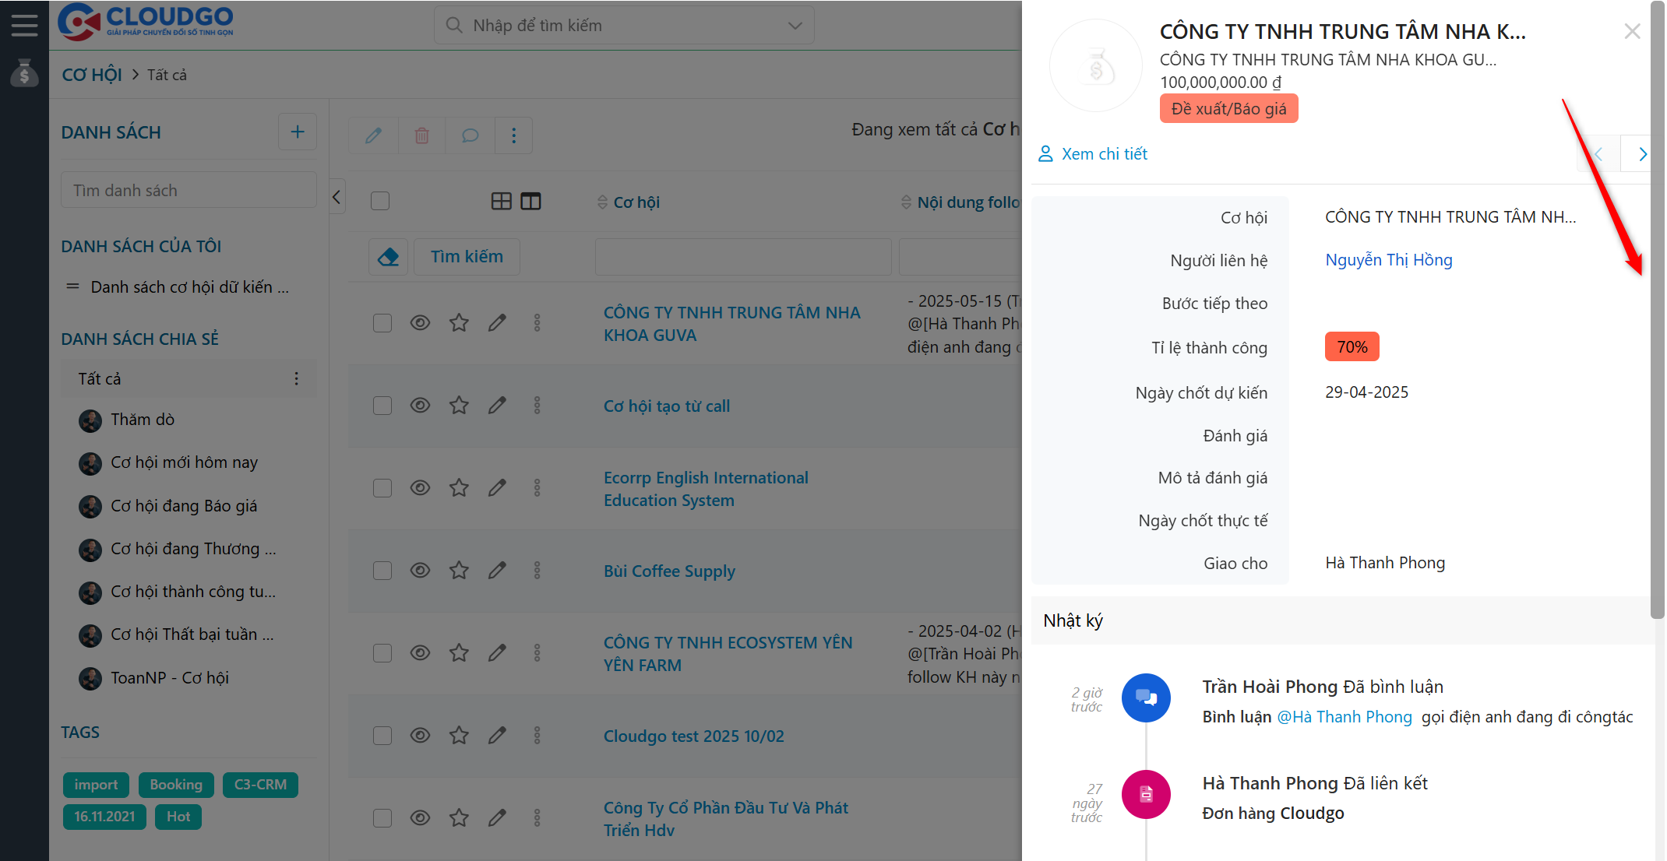Tick checkbox for Ecorrp English International row
The image size is (1667, 861).
coord(382,488)
